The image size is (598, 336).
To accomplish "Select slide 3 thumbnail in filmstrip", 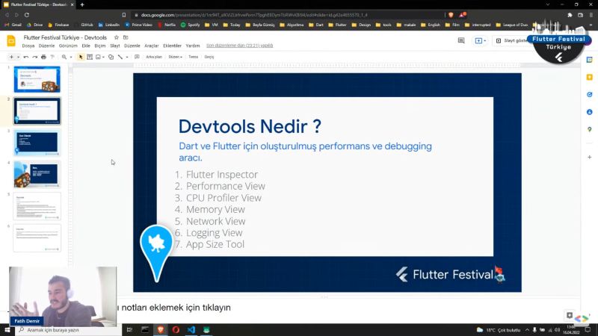I will tap(37, 143).
